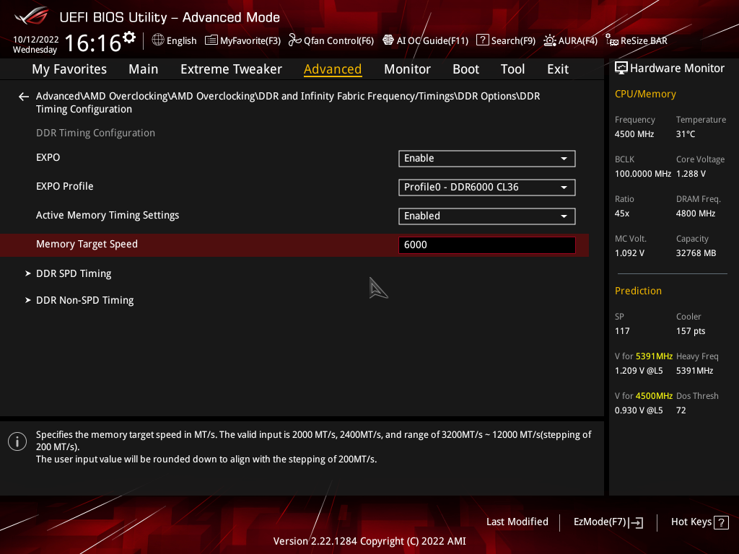Click the version copyright text
The width and height of the screenshot is (739, 554).
[369, 541]
